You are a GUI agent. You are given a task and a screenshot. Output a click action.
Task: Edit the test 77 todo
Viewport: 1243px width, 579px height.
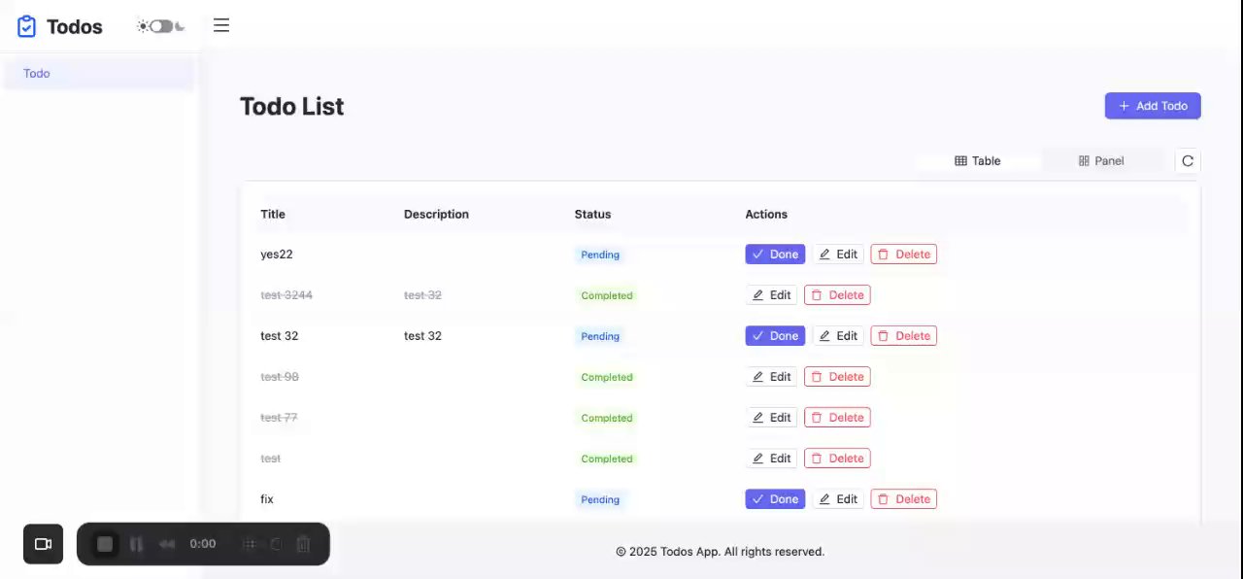772,418
